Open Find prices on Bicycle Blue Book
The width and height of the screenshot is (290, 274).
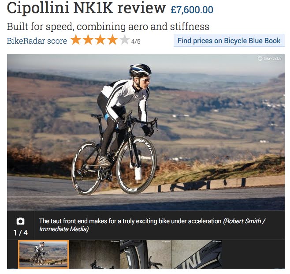click(x=229, y=41)
